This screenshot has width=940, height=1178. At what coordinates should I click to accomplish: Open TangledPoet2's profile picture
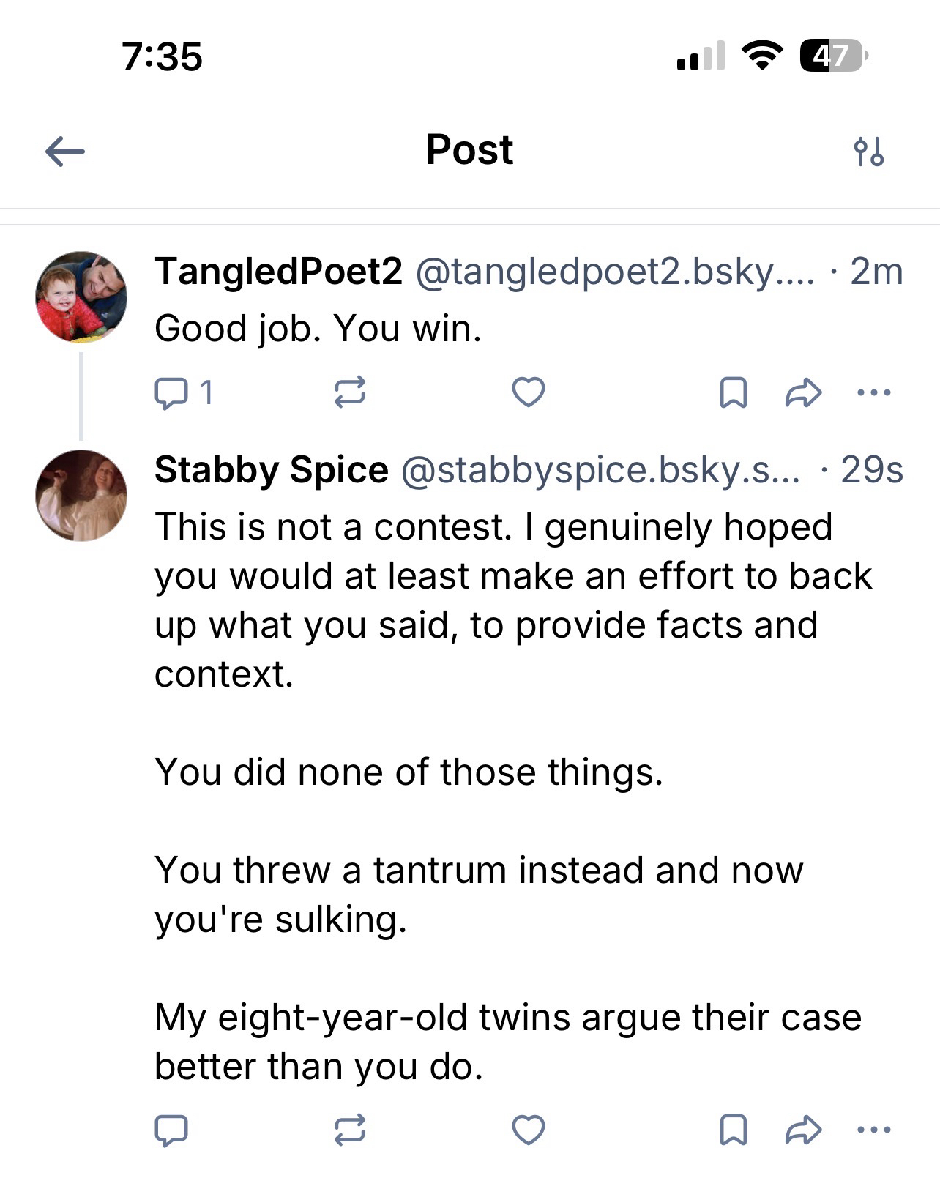81,297
